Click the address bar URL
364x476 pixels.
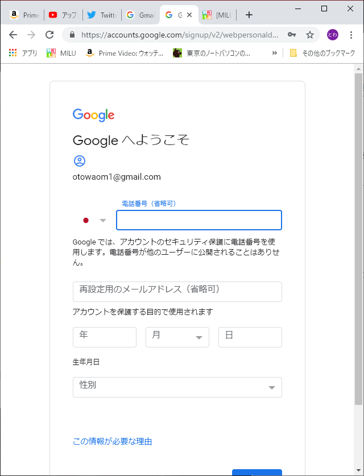pos(179,35)
